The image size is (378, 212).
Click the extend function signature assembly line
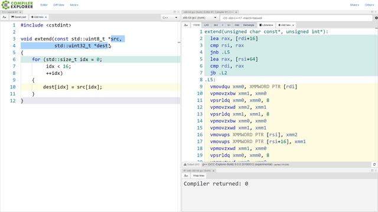pyautogui.click(x=266, y=31)
